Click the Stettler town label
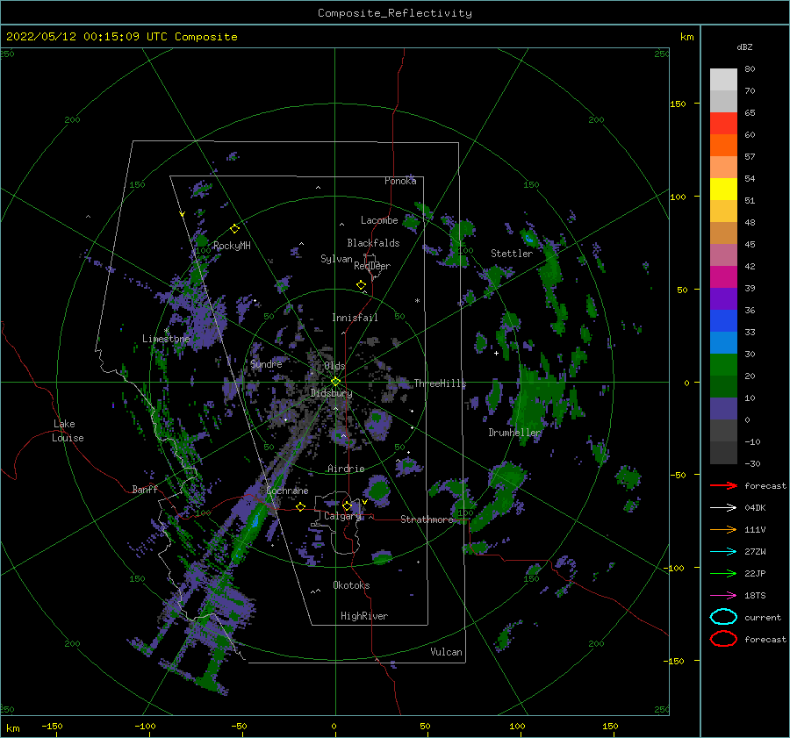This screenshot has height=738, width=790. coord(512,254)
